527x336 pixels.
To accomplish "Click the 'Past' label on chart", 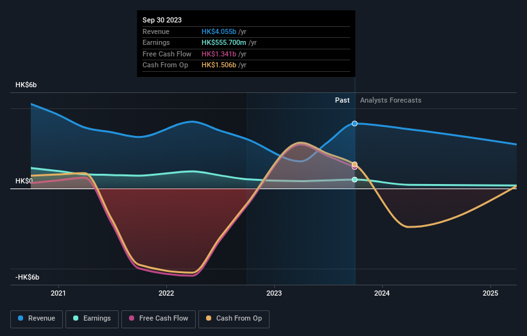I will (x=342, y=100).
